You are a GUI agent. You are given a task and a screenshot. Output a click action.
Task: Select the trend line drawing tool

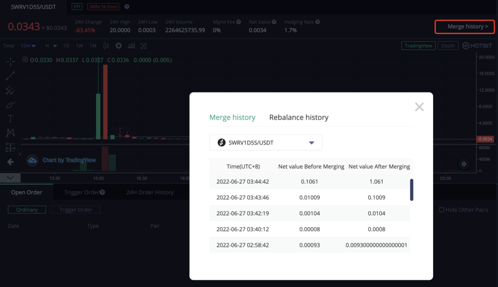click(x=10, y=76)
